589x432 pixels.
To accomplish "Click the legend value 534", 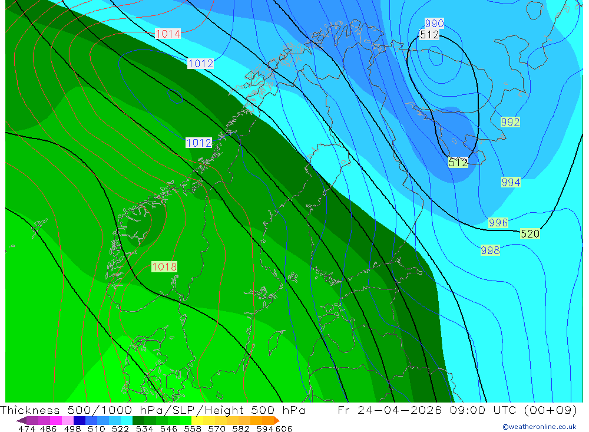I will point(144,428).
